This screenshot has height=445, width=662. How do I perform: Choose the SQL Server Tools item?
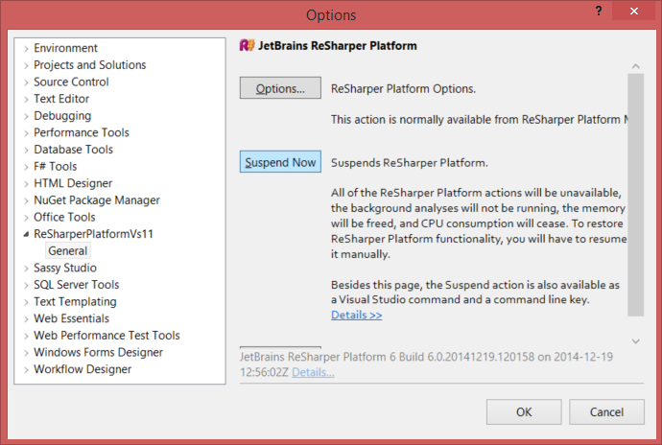coord(76,285)
